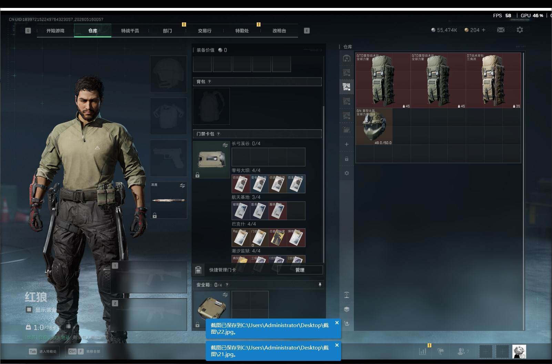Viewport: 552px width, 364px height.
Task: Select the gold 总裁 key card in 巴克什
Action: 278,238
